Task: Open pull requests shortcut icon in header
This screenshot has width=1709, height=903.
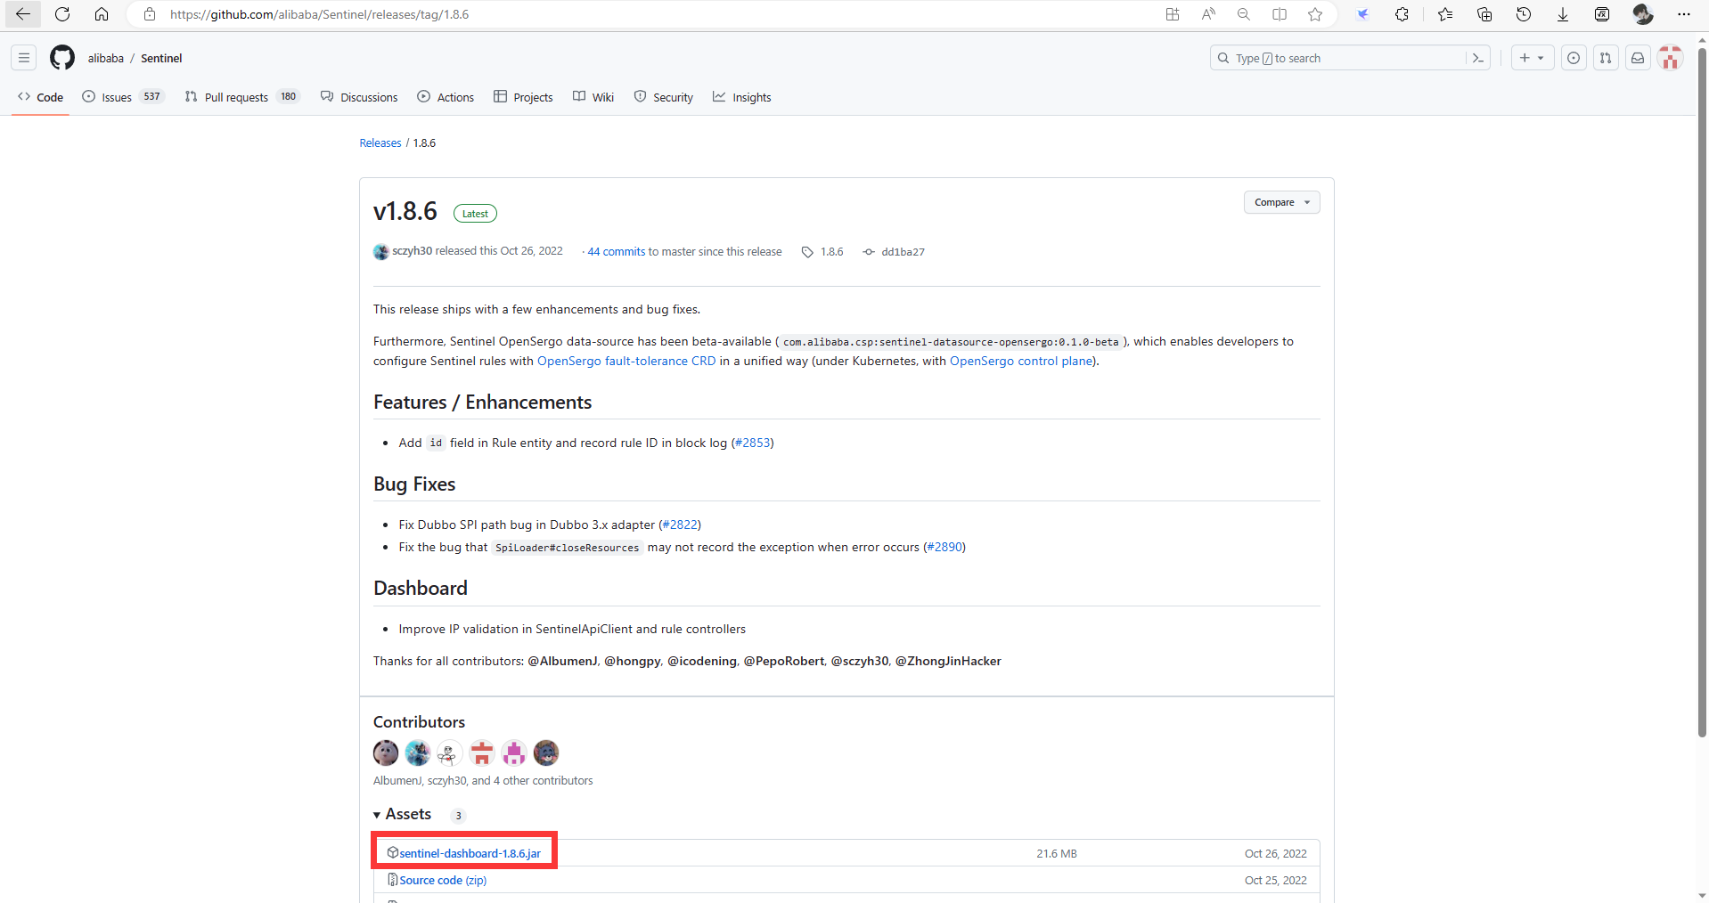Action: pos(1606,58)
